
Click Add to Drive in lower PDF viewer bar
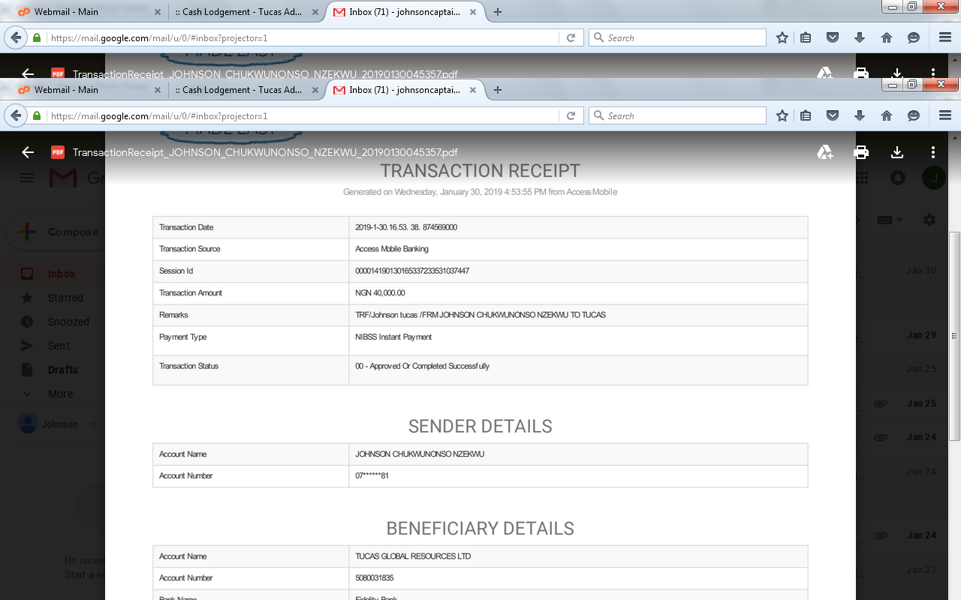pyautogui.click(x=825, y=152)
